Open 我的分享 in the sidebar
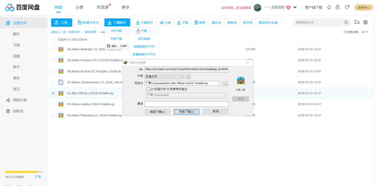This screenshot has height=186, width=375. (x=20, y=100)
